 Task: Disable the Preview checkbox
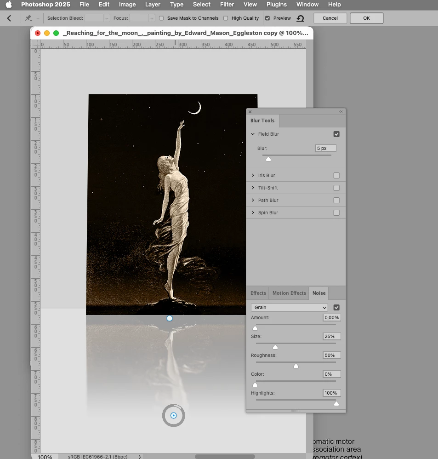point(267,18)
